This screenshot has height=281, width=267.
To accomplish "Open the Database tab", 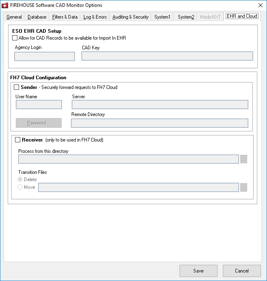I will pos(37,17).
